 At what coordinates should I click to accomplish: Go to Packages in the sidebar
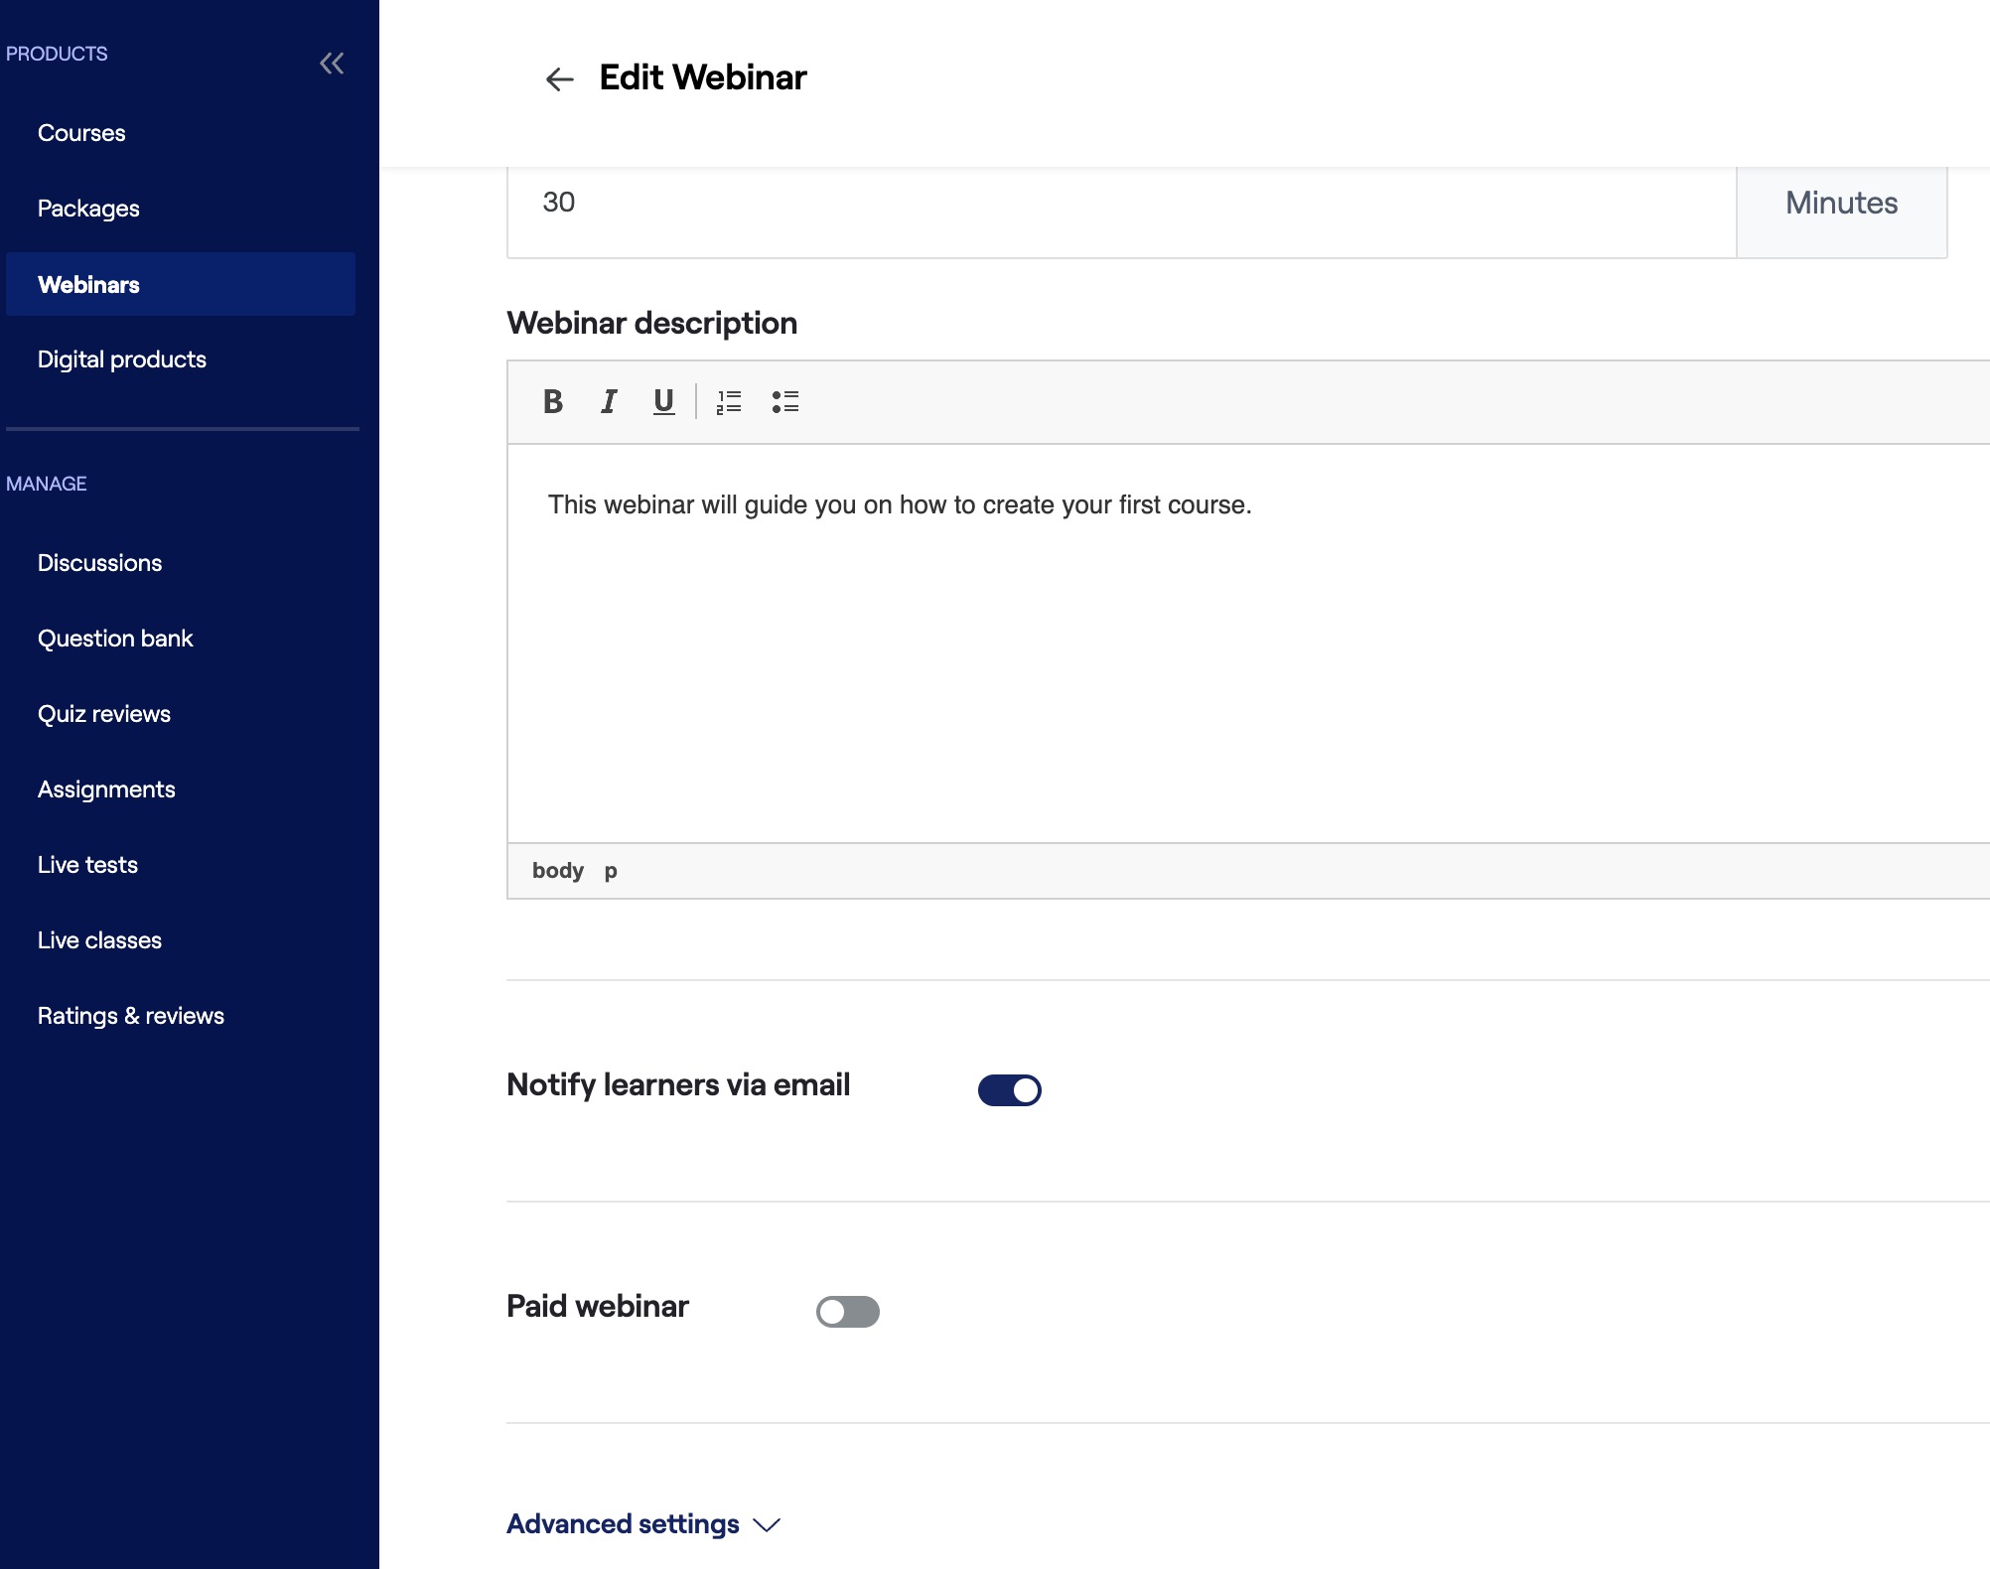click(88, 209)
